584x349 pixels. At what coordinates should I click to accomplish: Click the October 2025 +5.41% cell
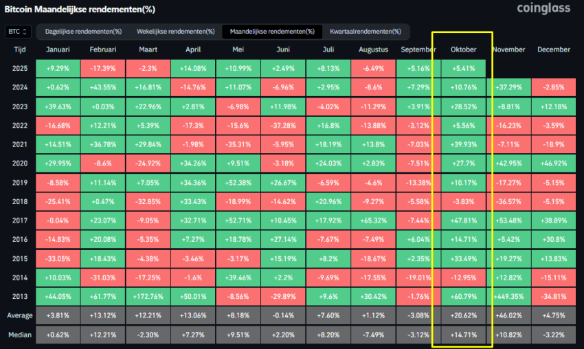pos(463,69)
